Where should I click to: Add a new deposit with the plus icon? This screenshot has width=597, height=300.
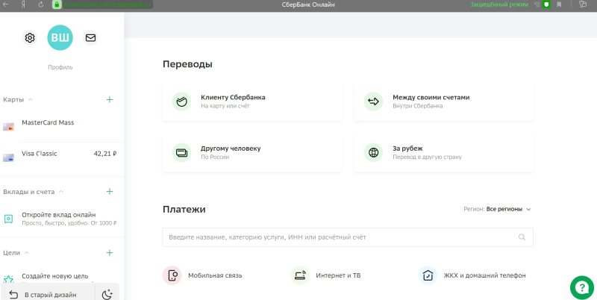[x=110, y=192]
